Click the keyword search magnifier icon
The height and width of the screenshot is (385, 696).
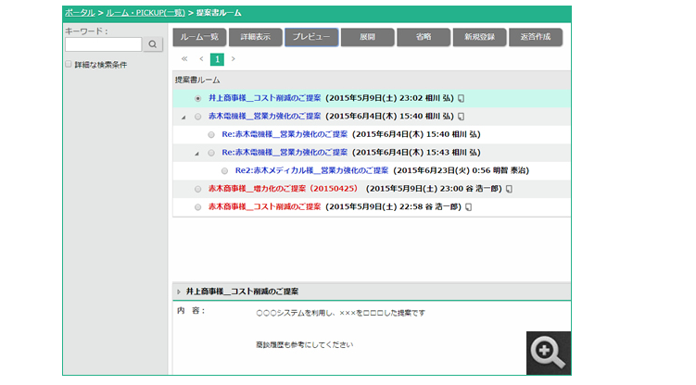(153, 44)
